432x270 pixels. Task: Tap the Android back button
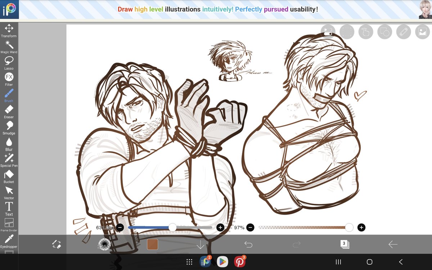(401, 262)
